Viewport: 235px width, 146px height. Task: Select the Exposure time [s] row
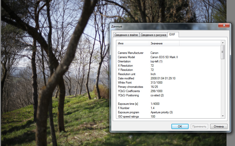click(x=169, y=104)
